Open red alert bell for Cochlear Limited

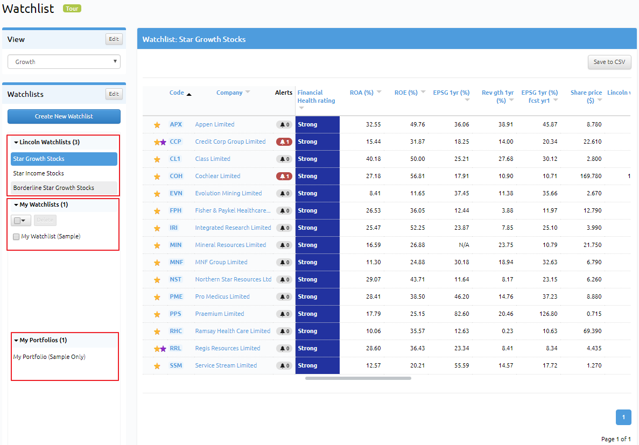click(x=284, y=176)
